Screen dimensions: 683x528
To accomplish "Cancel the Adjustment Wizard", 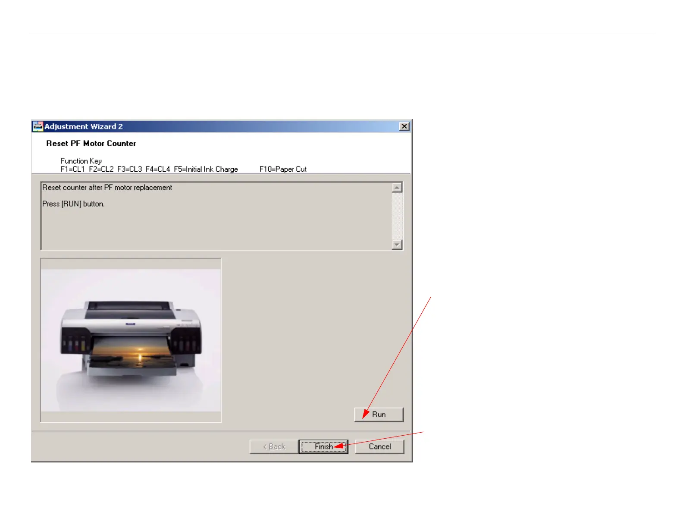I will tap(379, 446).
